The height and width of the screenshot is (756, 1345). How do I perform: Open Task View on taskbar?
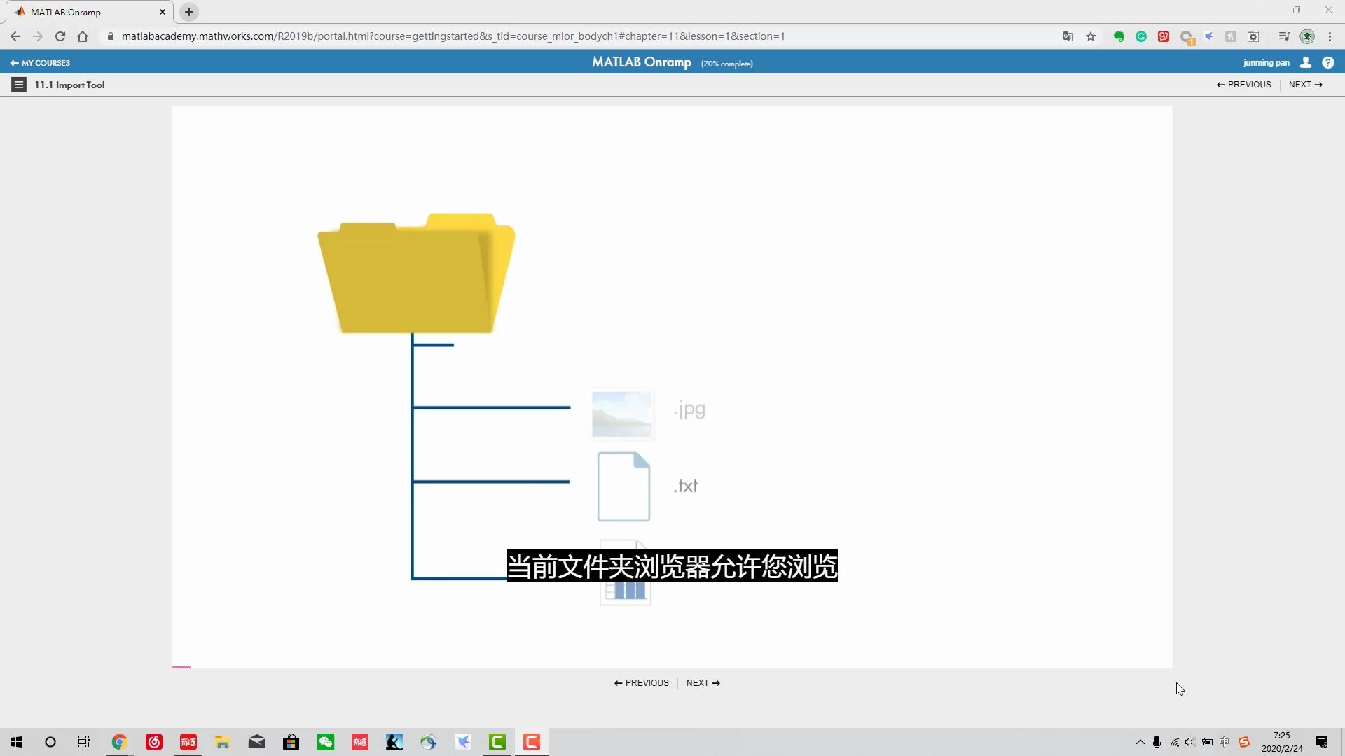[84, 742]
